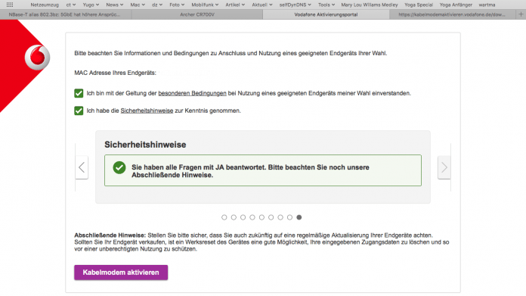Uncheck the Sicherheitshinweise acknowledgment checkbox
This screenshot has width=526, height=296.
tap(79, 111)
